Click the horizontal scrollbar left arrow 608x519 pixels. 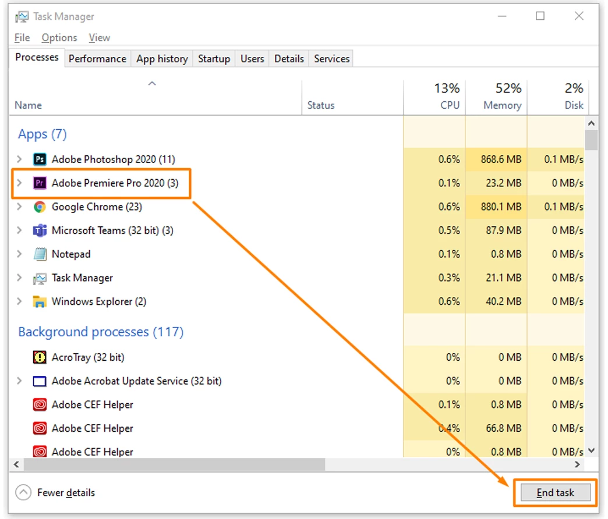tap(16, 464)
